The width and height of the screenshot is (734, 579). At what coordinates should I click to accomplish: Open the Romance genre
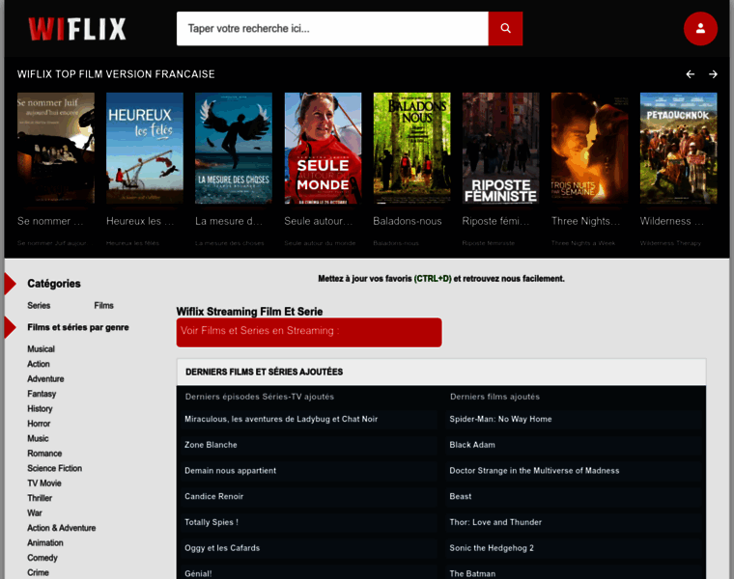click(x=44, y=454)
